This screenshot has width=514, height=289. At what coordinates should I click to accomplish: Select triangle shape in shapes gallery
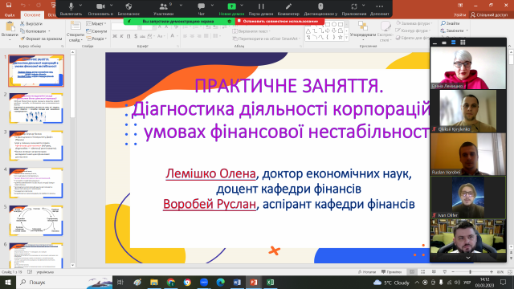point(308,31)
